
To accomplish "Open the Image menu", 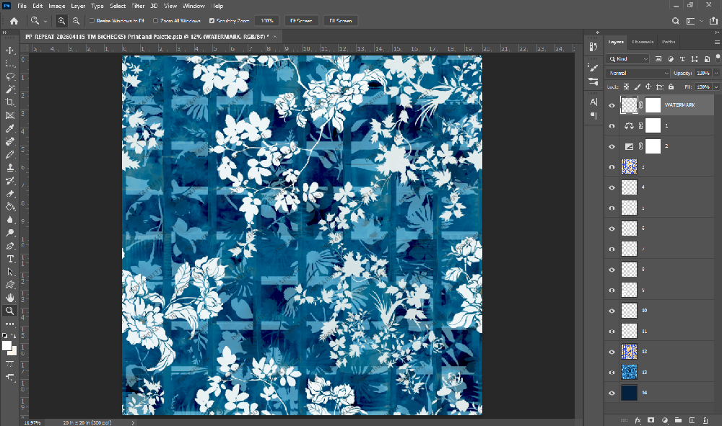I will pos(56,6).
